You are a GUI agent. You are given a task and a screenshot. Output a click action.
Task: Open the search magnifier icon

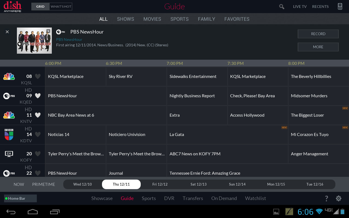coord(282,7)
